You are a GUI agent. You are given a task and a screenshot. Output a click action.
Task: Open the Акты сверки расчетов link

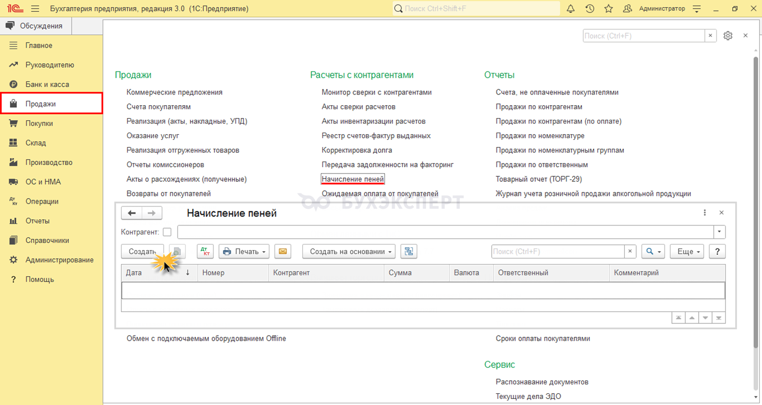[x=358, y=107]
